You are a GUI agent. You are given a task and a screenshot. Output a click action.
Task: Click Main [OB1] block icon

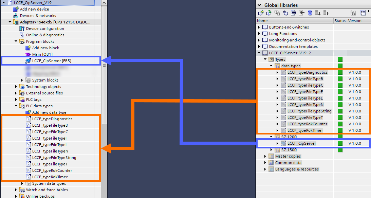coord(28,54)
